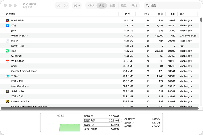Select 钉钉 - 文档 row with 633.4 MB

[100, 96]
